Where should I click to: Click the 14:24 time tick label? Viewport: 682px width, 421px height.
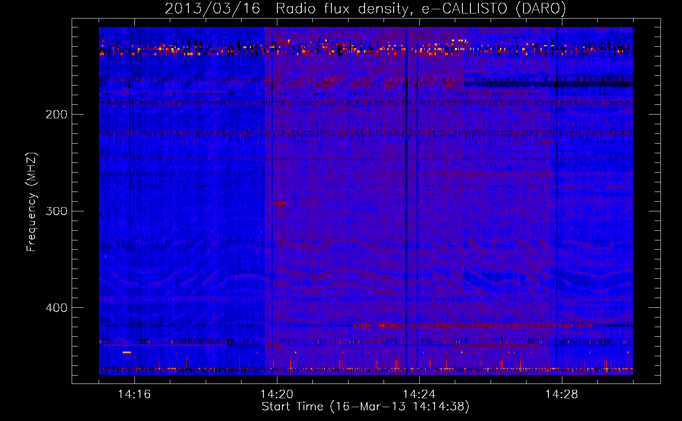click(419, 394)
